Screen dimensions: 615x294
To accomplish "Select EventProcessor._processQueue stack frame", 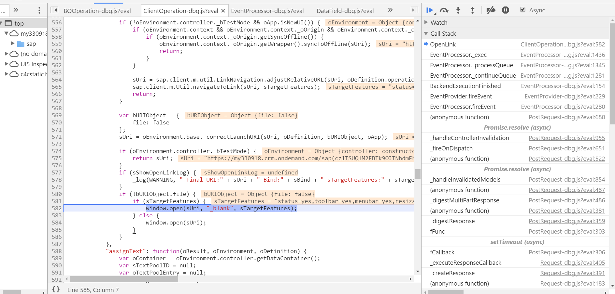I will pos(515,65).
